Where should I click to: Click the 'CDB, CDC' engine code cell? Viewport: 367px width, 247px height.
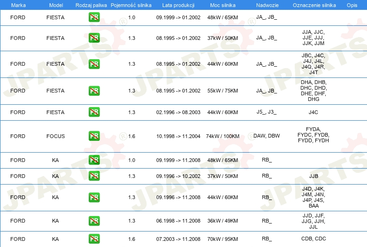(x=313, y=239)
